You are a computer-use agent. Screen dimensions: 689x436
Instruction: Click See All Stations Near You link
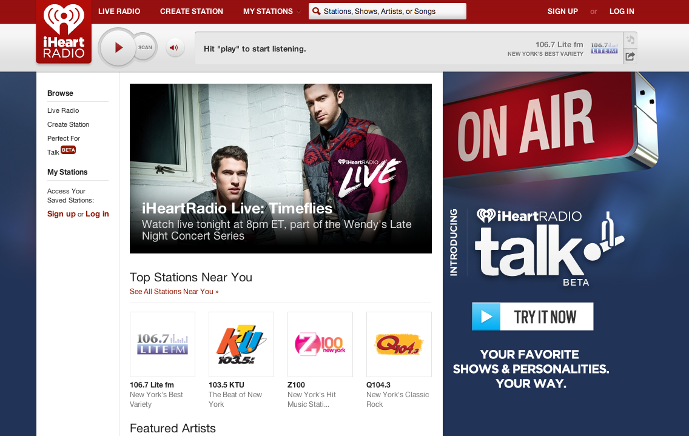174,292
